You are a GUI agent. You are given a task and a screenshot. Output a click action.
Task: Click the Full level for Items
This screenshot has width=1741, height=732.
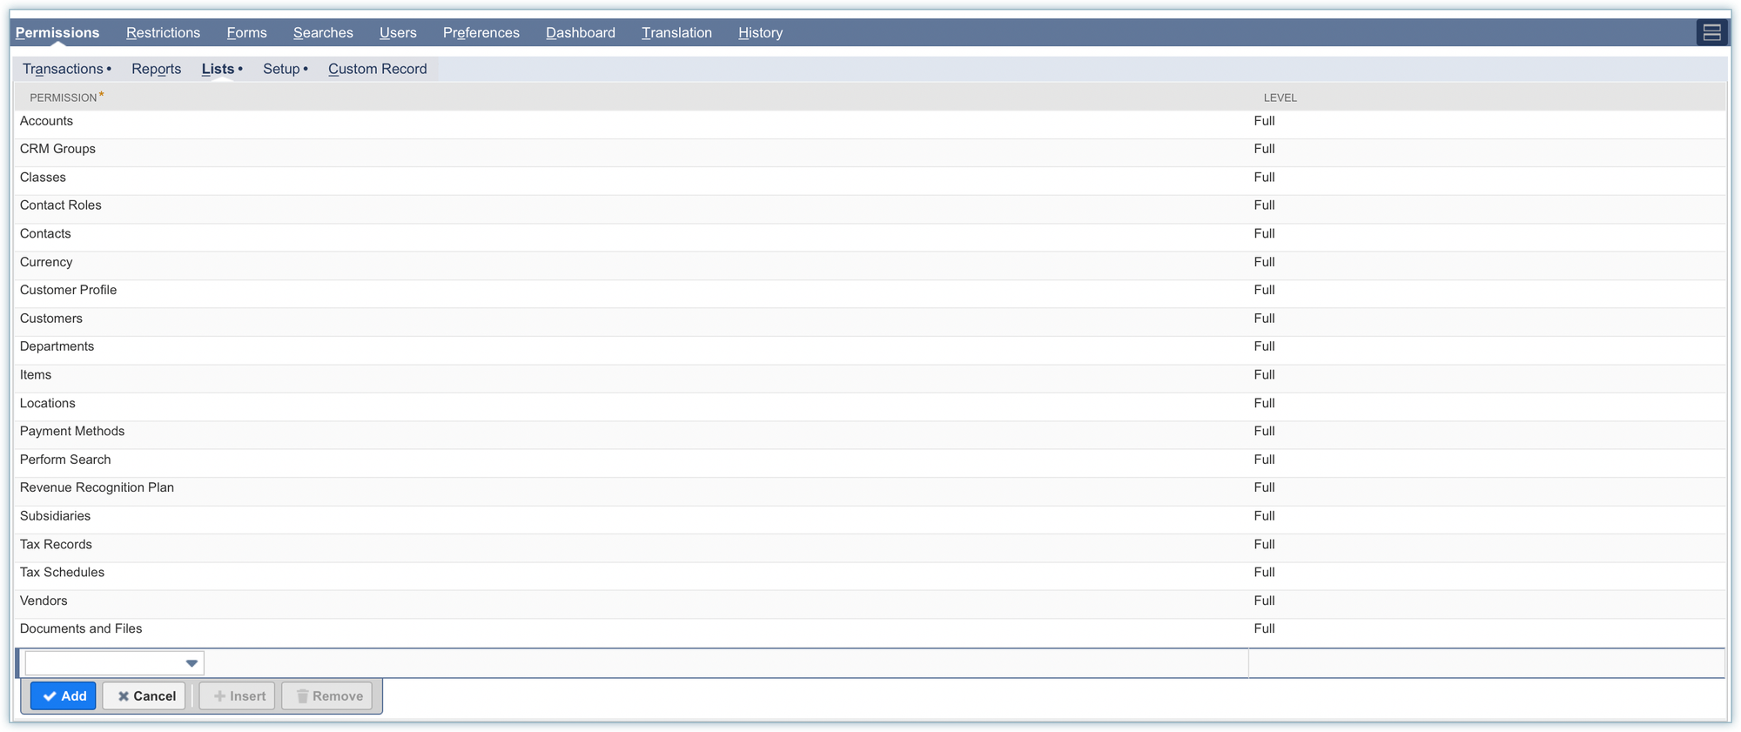click(x=1264, y=375)
